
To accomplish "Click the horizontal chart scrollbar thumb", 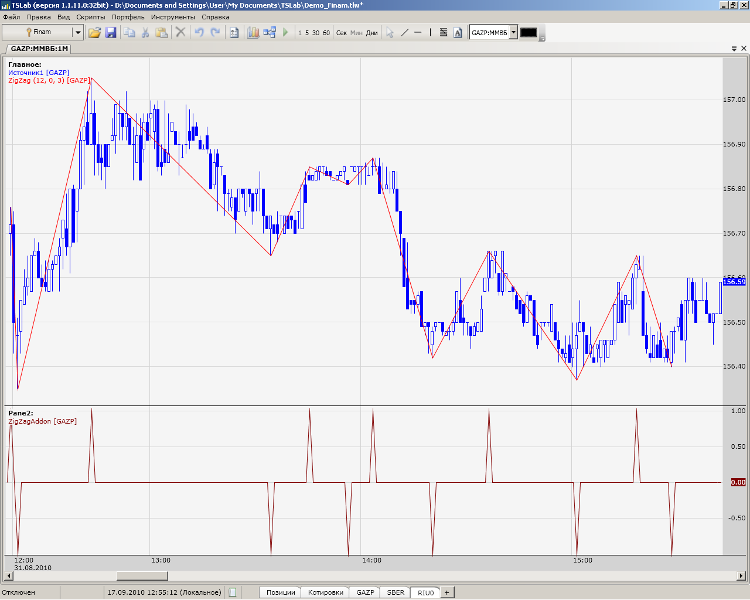I will 142,576.
